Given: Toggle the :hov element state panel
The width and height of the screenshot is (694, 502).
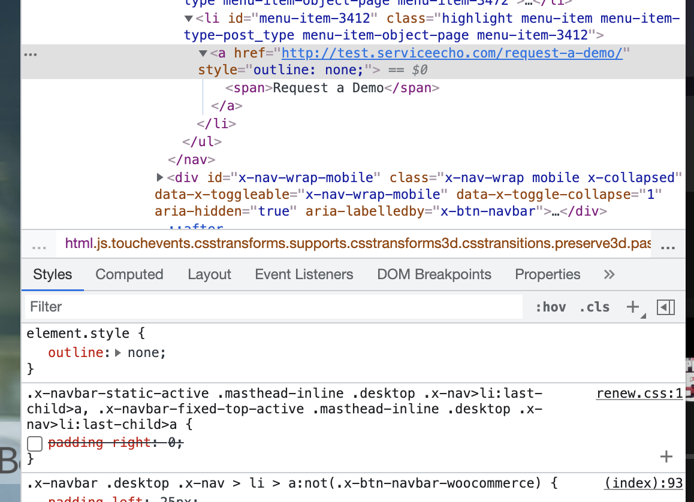Looking at the screenshot, I should 550,307.
